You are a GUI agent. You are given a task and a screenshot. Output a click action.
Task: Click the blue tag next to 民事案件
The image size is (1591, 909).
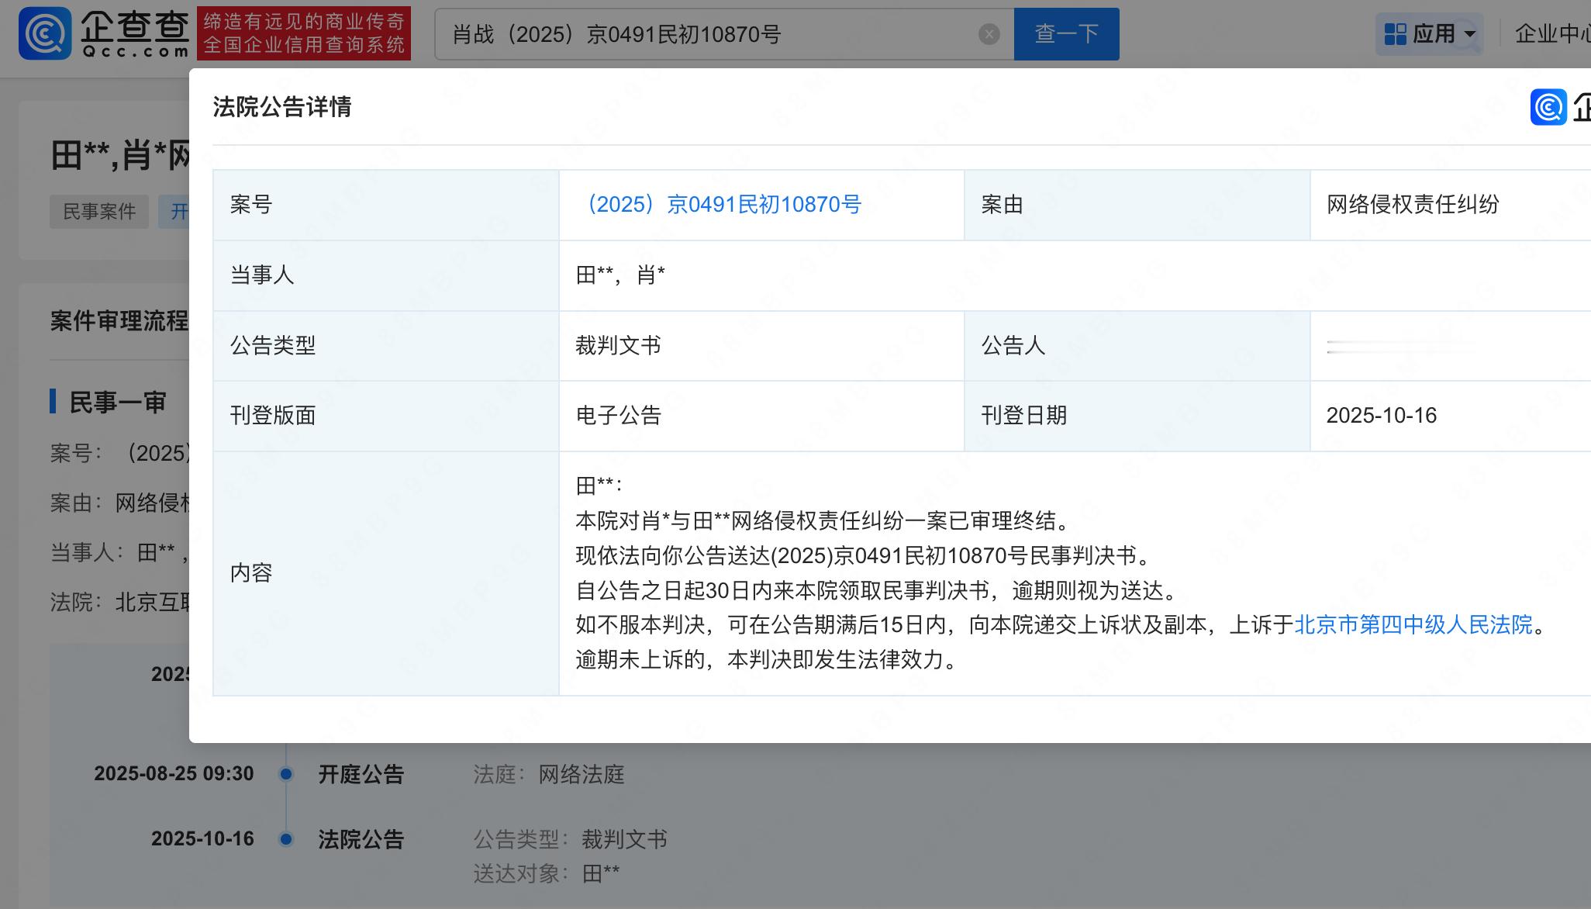point(175,212)
